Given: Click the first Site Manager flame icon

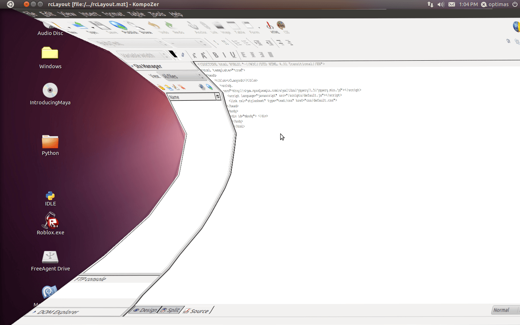Looking at the screenshot, I should [x=161, y=87].
